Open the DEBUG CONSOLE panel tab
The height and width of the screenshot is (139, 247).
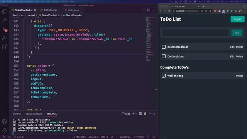34,114
